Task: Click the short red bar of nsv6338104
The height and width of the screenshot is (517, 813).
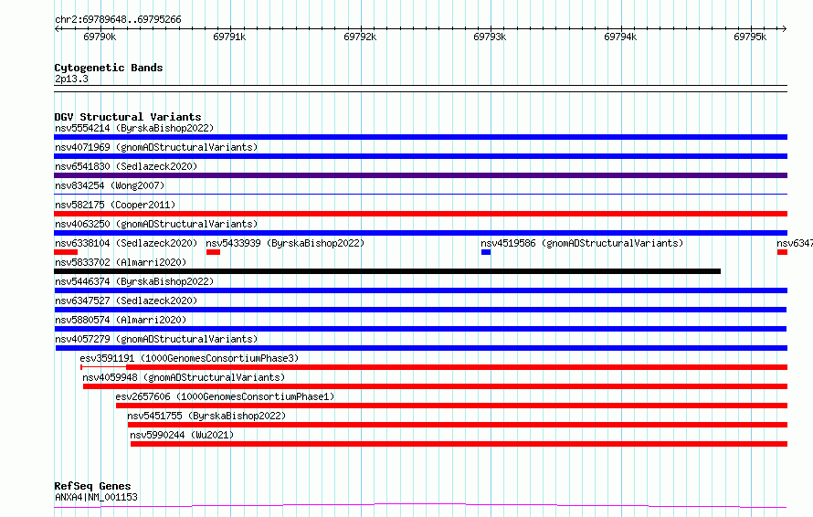Action: coord(66,252)
